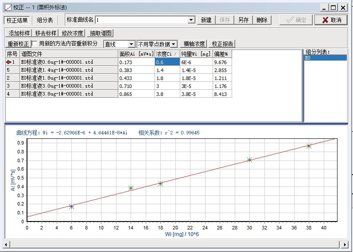Click the 另存 button
Screen dimensions: 353x252
point(243,20)
